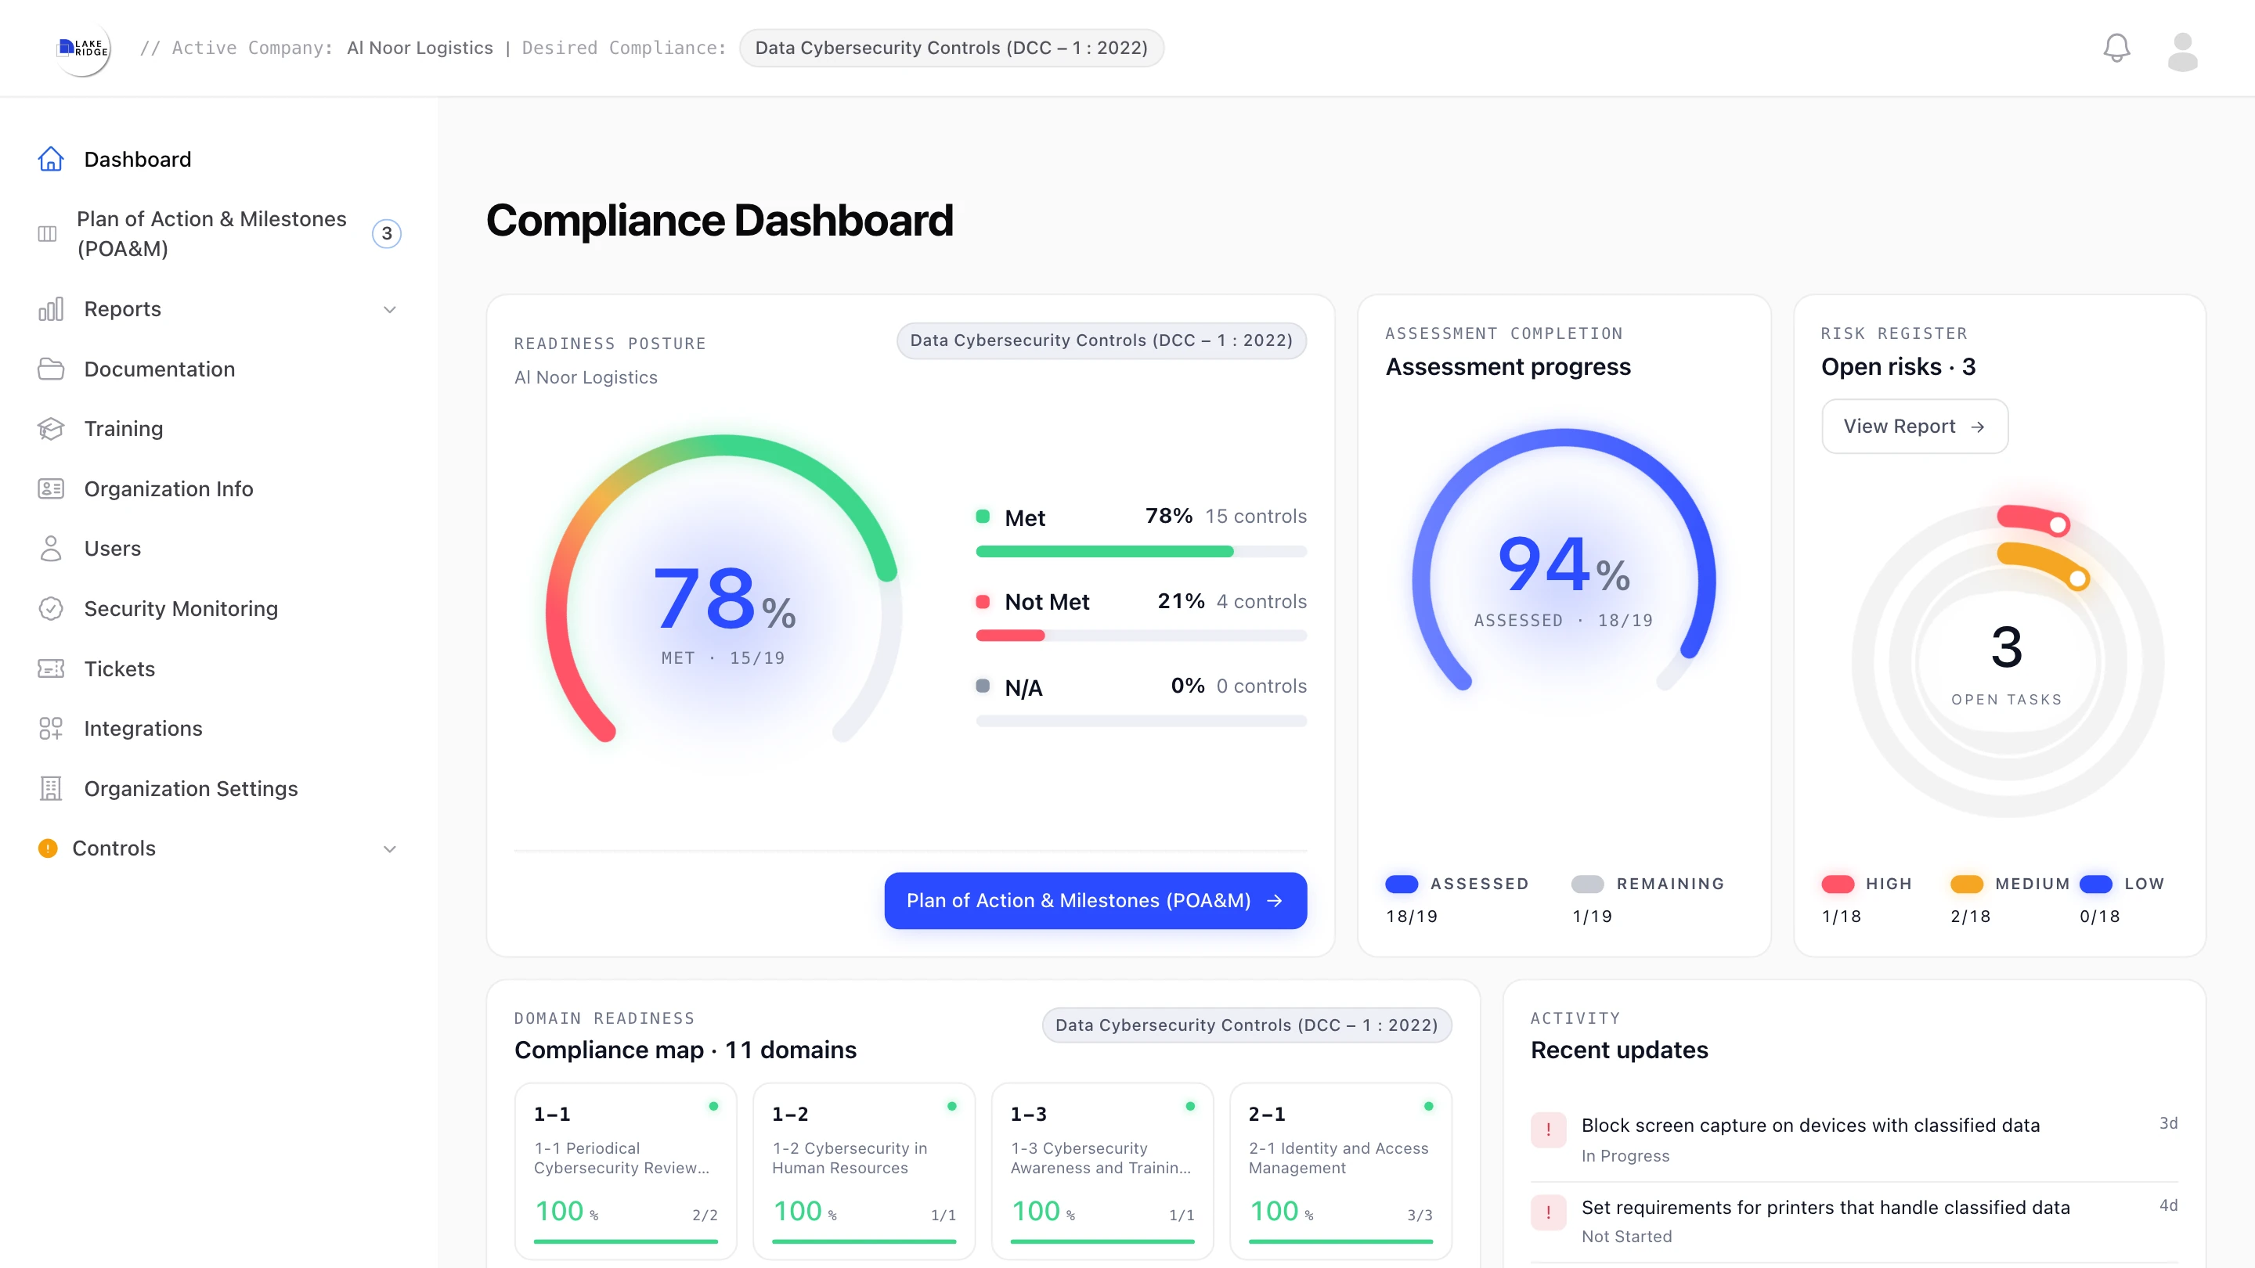Click the View Report button

(1914, 426)
